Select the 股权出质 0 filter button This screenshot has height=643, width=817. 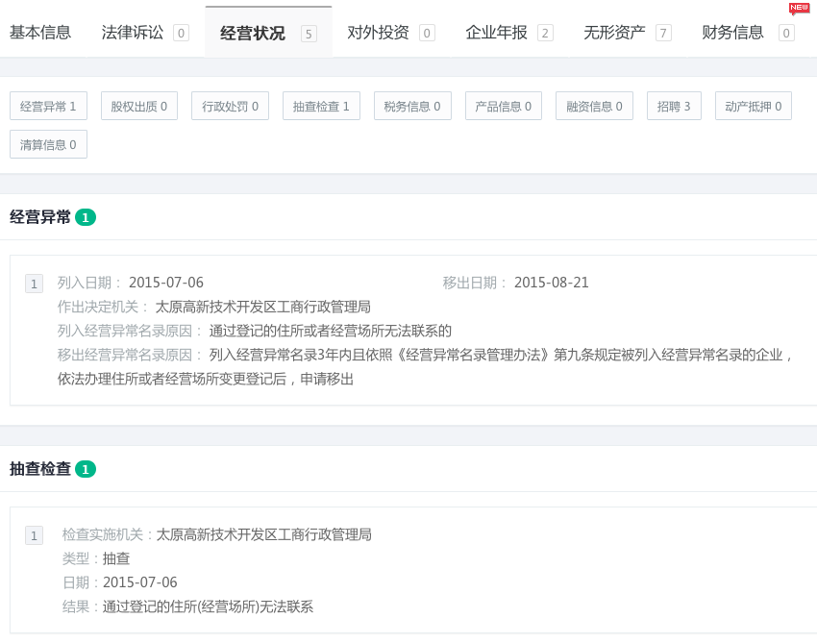pos(139,107)
